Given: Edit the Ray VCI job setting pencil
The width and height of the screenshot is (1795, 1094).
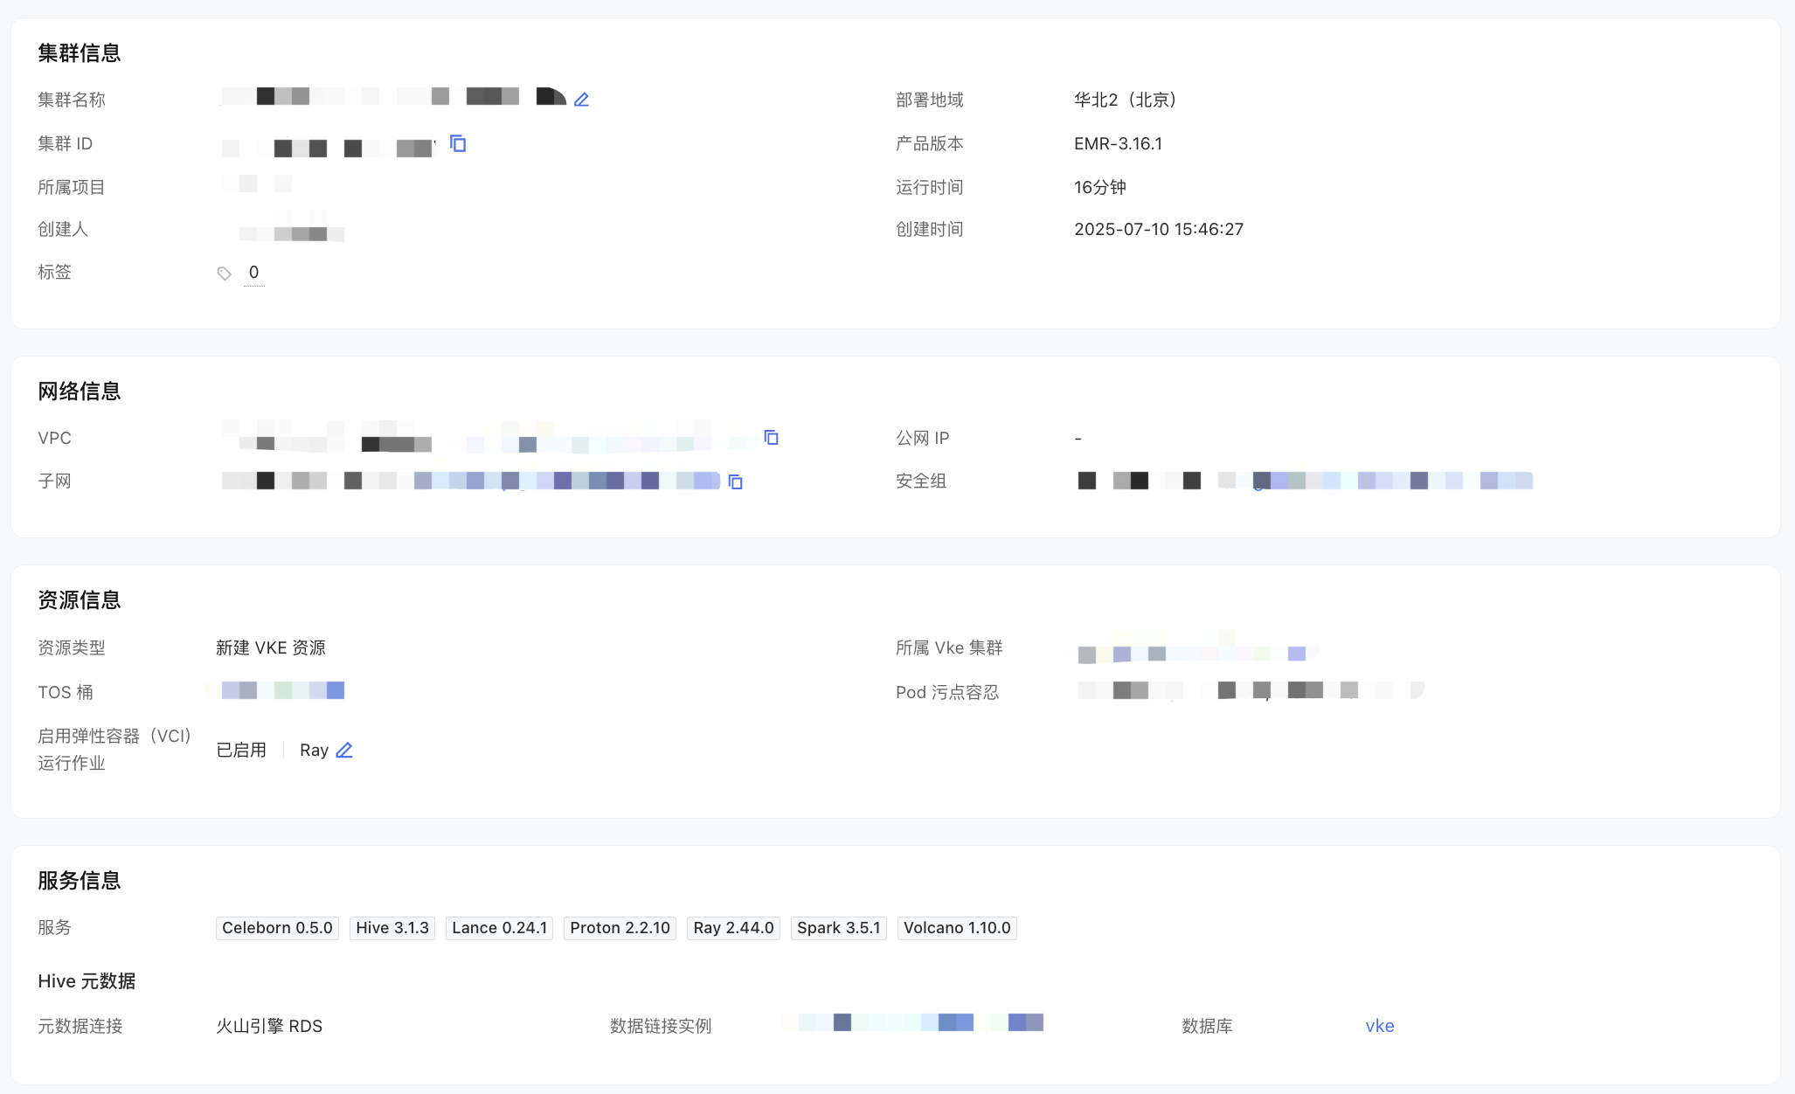Looking at the screenshot, I should [344, 751].
